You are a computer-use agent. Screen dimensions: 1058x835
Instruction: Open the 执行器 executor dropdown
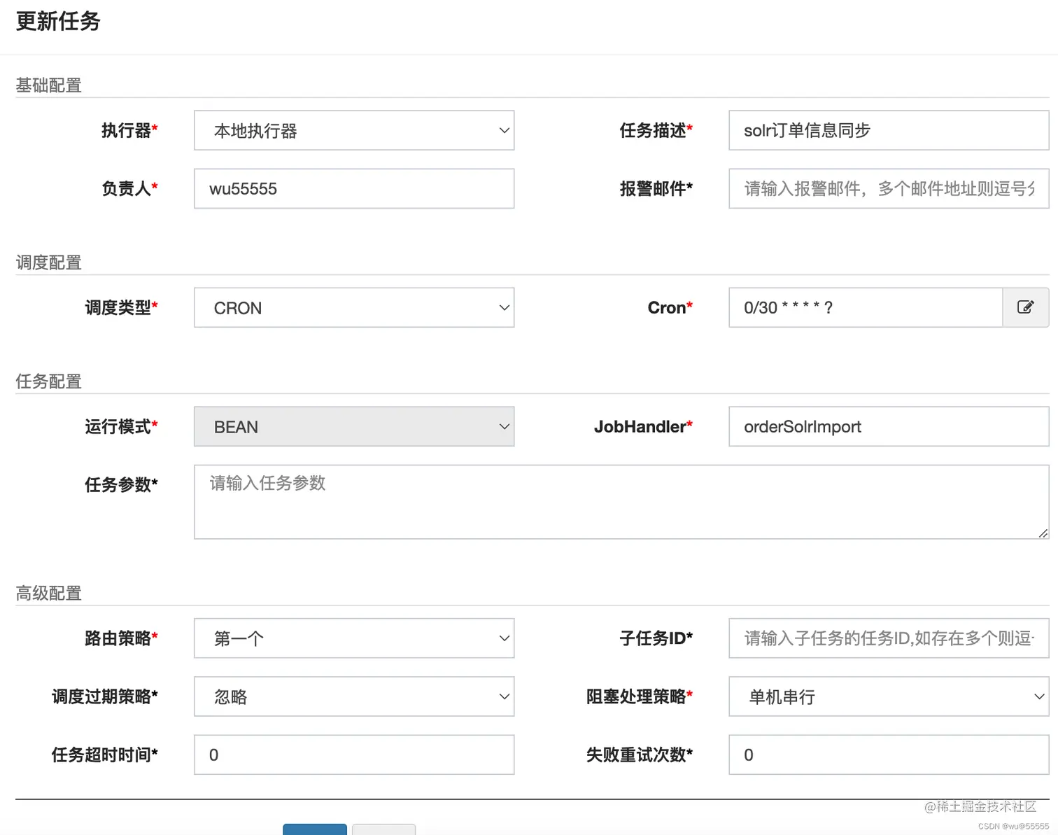coord(353,130)
